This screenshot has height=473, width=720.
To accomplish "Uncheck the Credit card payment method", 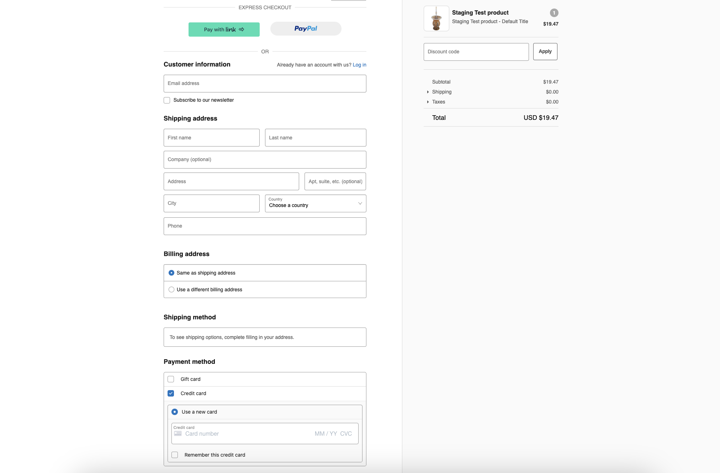I will 171,393.
